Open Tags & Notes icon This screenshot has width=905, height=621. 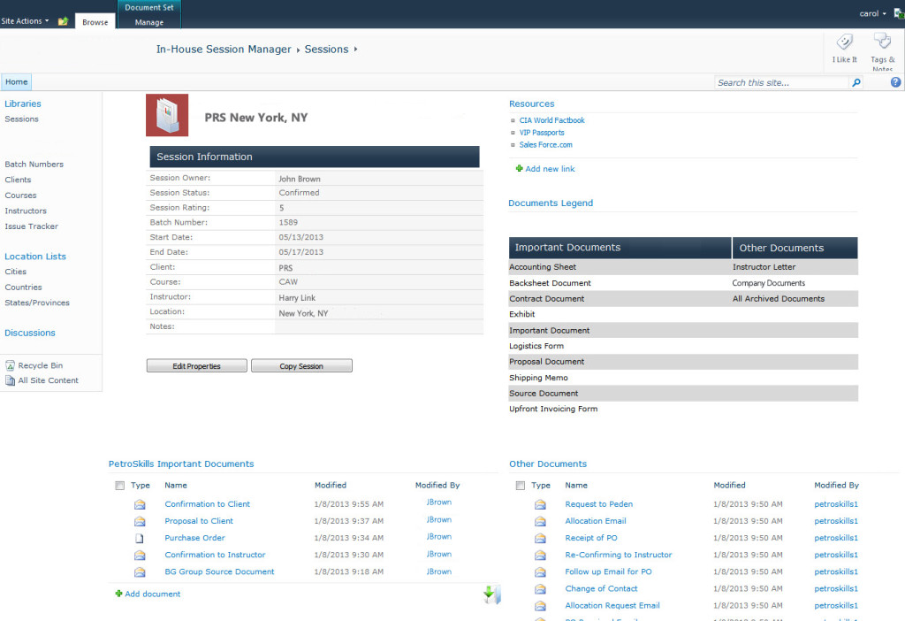click(882, 42)
